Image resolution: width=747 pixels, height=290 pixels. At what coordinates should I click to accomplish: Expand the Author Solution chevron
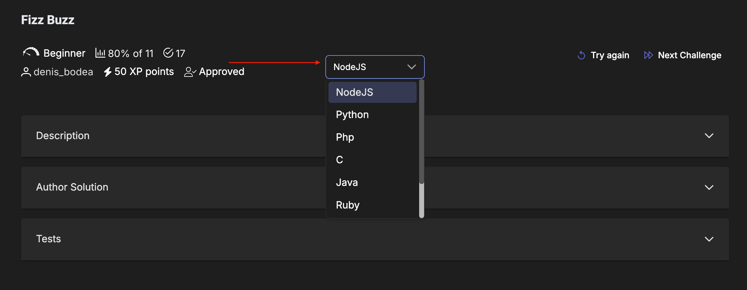click(709, 187)
